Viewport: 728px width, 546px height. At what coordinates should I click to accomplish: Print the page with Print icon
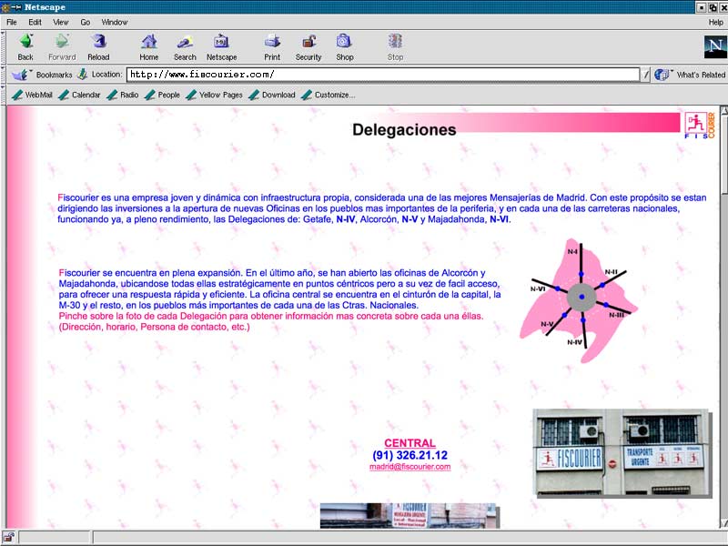pos(272,41)
